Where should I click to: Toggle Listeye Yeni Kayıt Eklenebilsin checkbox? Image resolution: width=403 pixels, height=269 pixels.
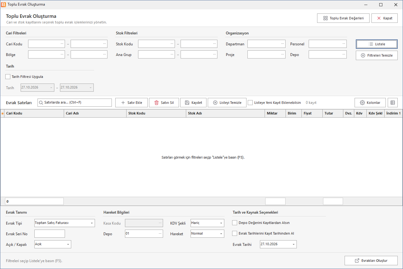click(250, 103)
